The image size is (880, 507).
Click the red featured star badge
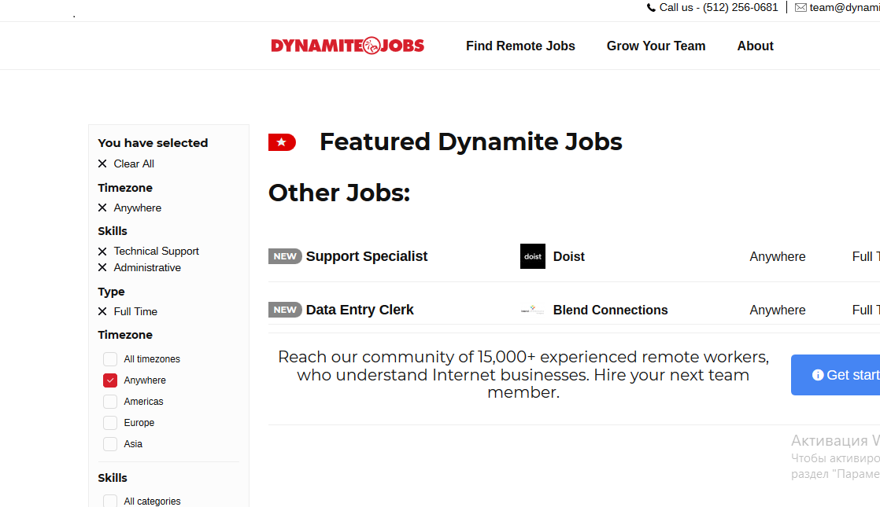[x=282, y=142]
